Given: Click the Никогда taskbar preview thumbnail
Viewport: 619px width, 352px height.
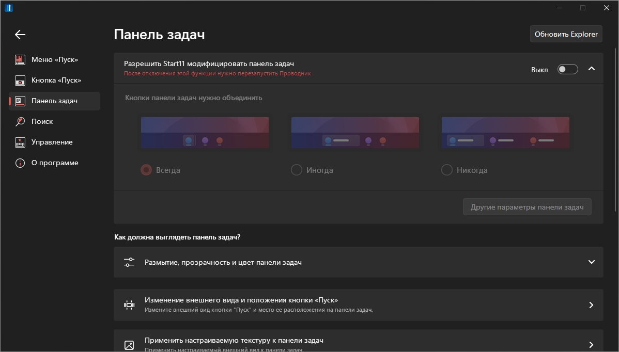Looking at the screenshot, I should (505, 133).
